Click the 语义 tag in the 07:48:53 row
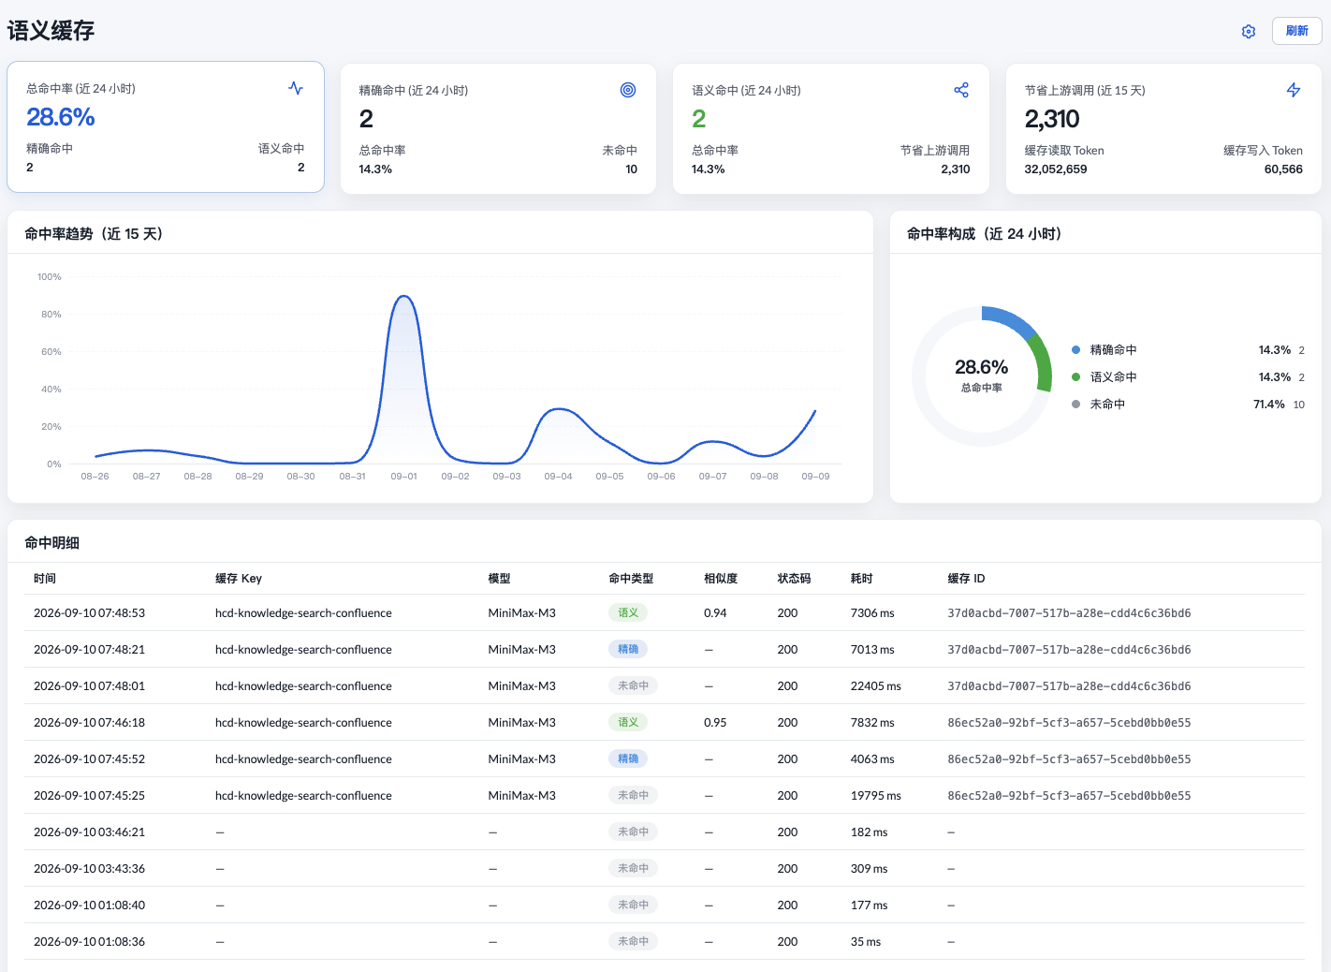This screenshot has width=1331, height=972. pyautogui.click(x=628, y=613)
